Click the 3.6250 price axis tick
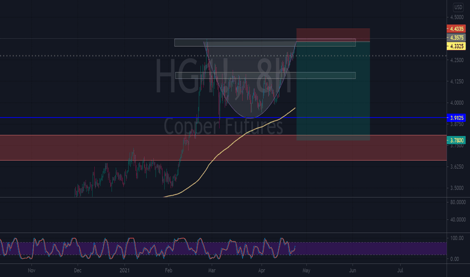The image size is (470, 277). click(457, 167)
